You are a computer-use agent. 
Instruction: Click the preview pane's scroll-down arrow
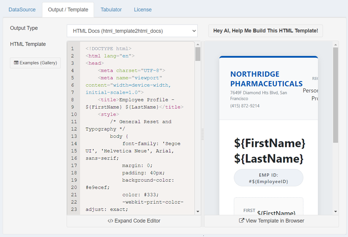tap(335, 211)
